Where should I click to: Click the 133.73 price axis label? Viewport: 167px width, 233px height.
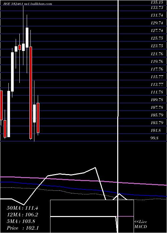point(157,8)
